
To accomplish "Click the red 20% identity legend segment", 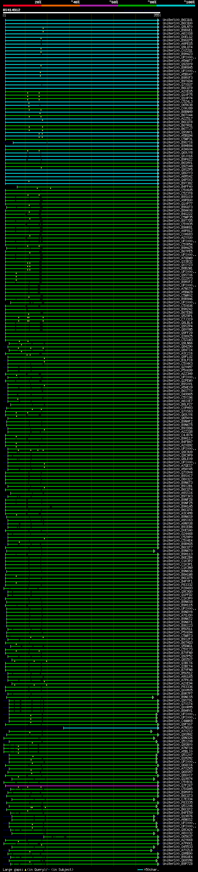I will [x=22, y=6].
